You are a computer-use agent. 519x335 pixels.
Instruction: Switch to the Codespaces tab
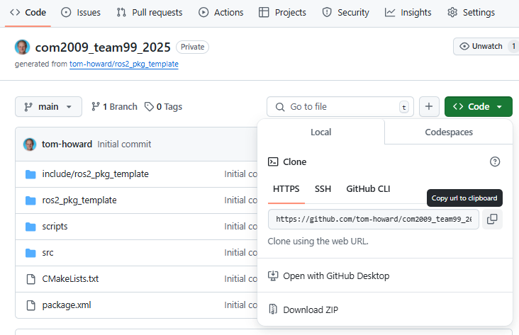point(448,132)
